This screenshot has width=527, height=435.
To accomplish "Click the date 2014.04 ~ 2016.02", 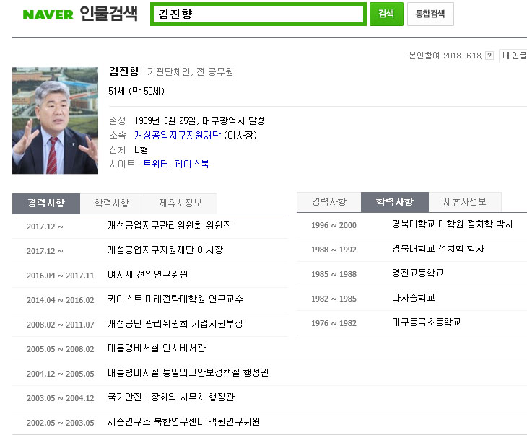I will (60, 300).
